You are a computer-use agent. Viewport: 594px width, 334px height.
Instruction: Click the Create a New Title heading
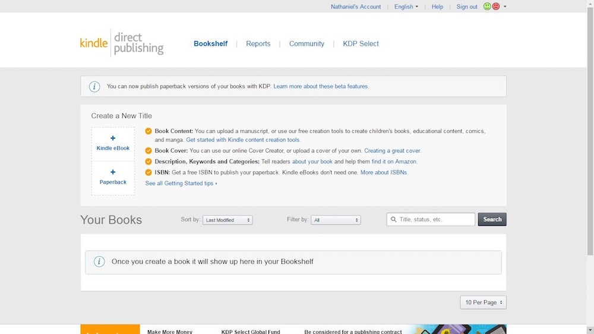click(x=121, y=116)
